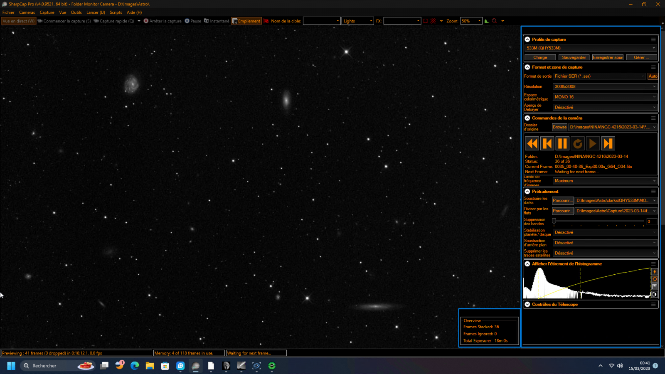The height and width of the screenshot is (374, 665).
Task: Click the Sauvegarder profile button
Action: (x=574, y=58)
